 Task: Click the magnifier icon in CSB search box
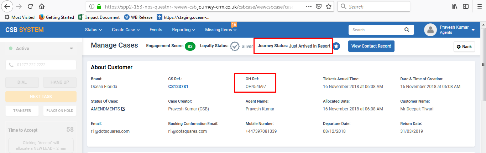coord(407,30)
